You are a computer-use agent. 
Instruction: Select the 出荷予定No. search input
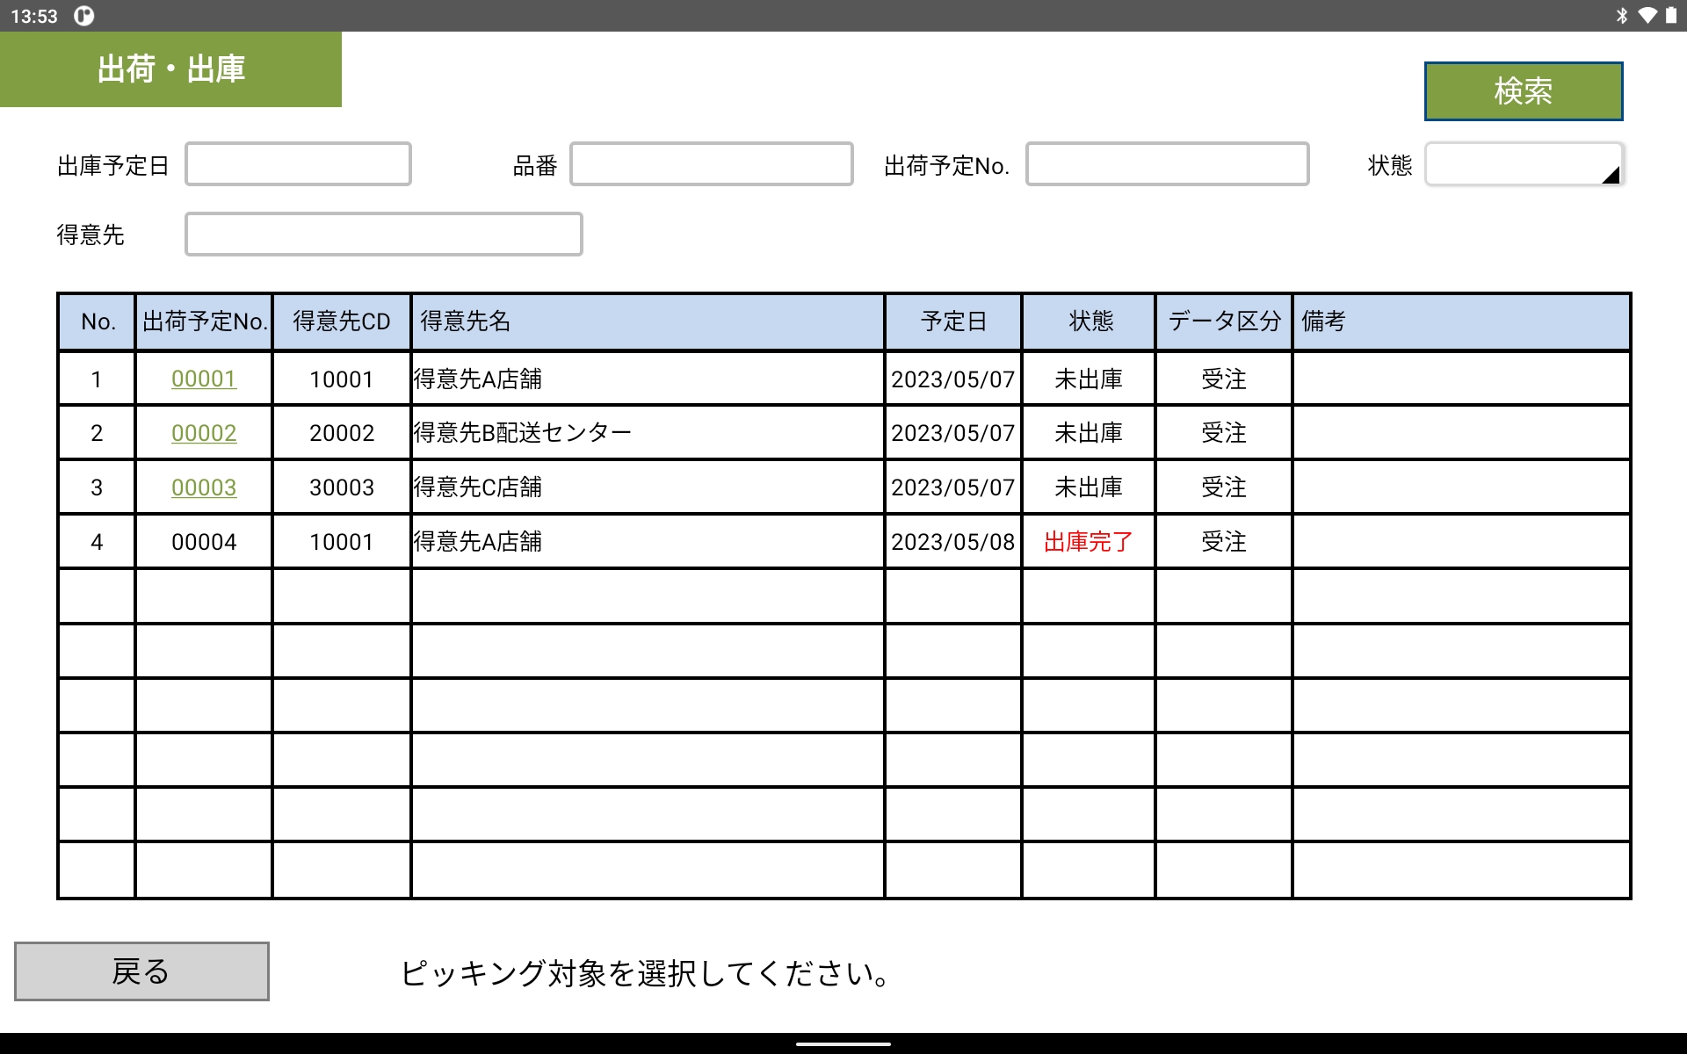point(1167,164)
